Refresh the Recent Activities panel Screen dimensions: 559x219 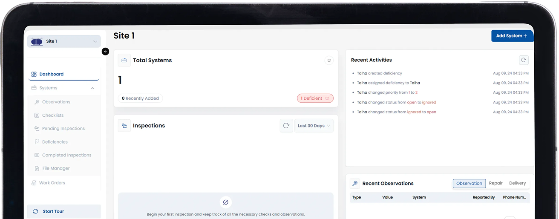[x=524, y=60]
